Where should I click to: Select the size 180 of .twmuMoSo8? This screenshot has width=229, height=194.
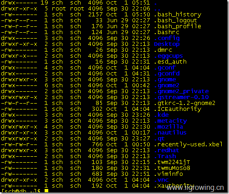97,168
